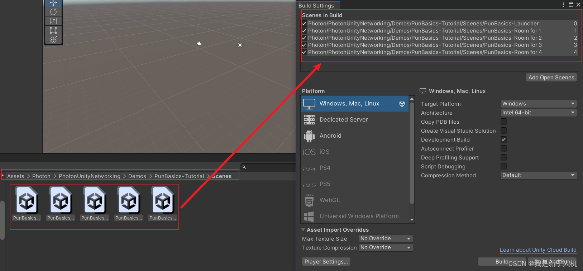Open the Texture Compression dropdown
583x271 pixels.
[386, 247]
